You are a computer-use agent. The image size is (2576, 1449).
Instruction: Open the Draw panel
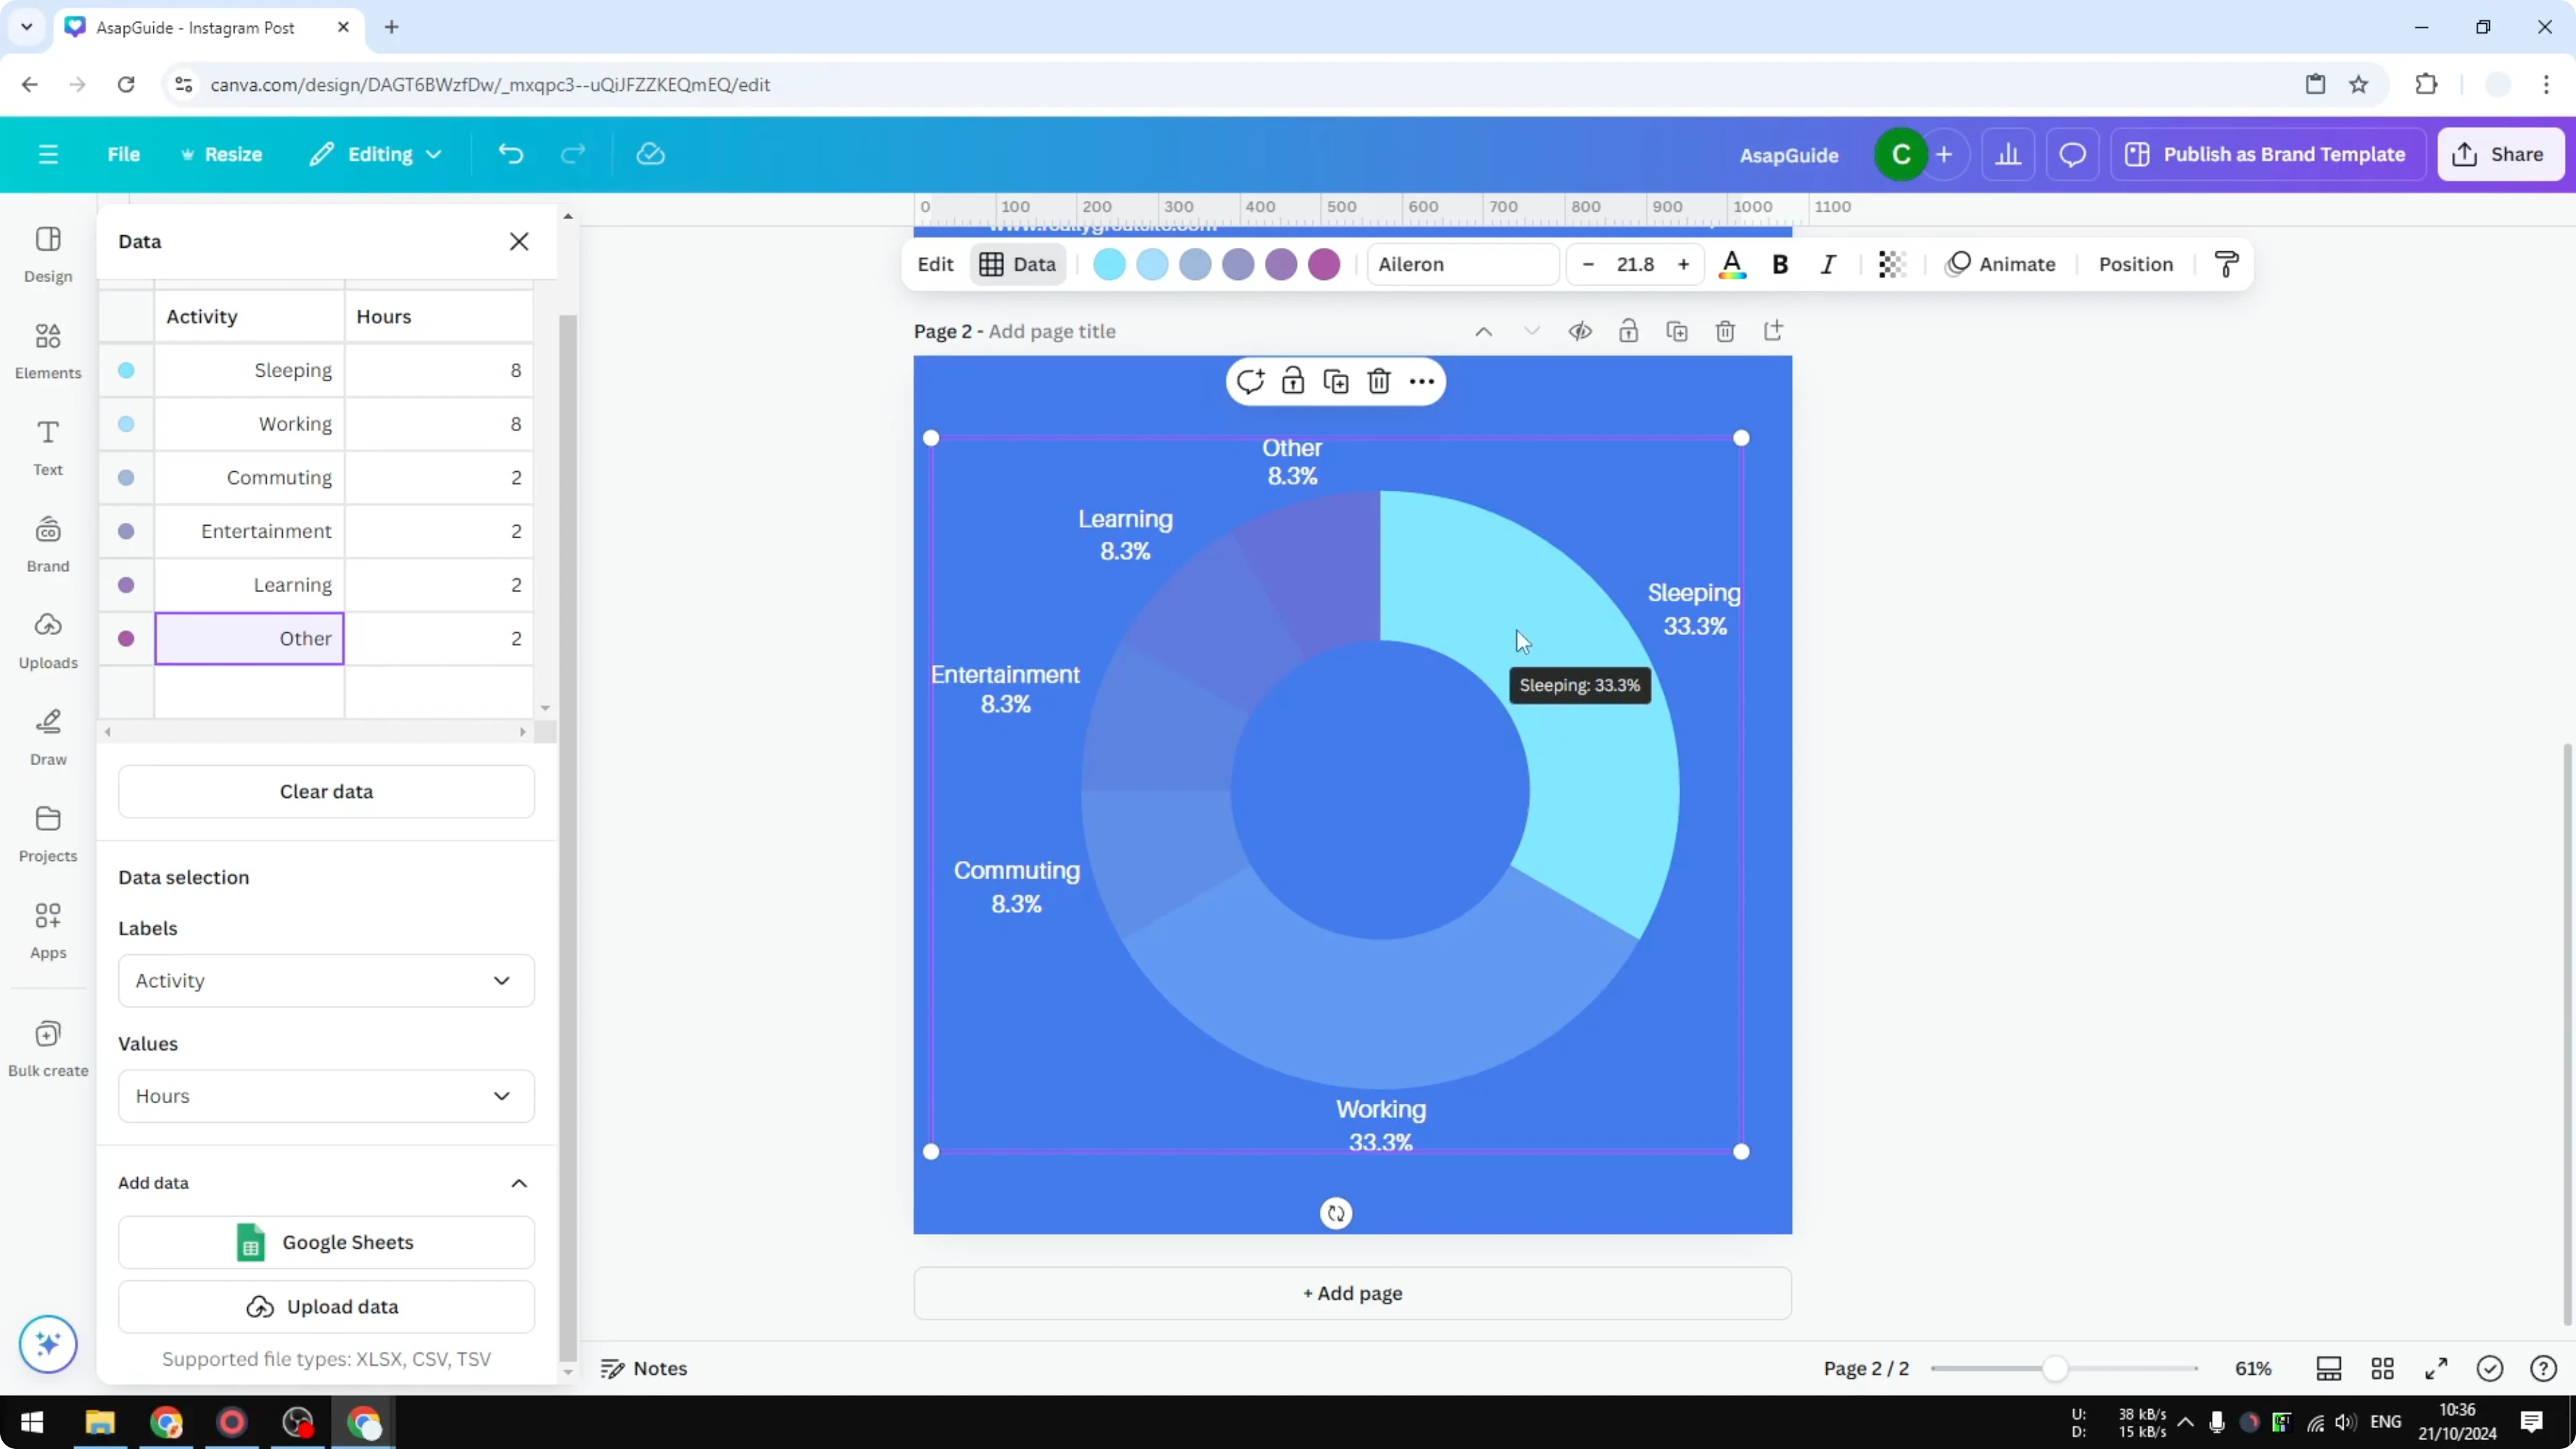tap(47, 737)
